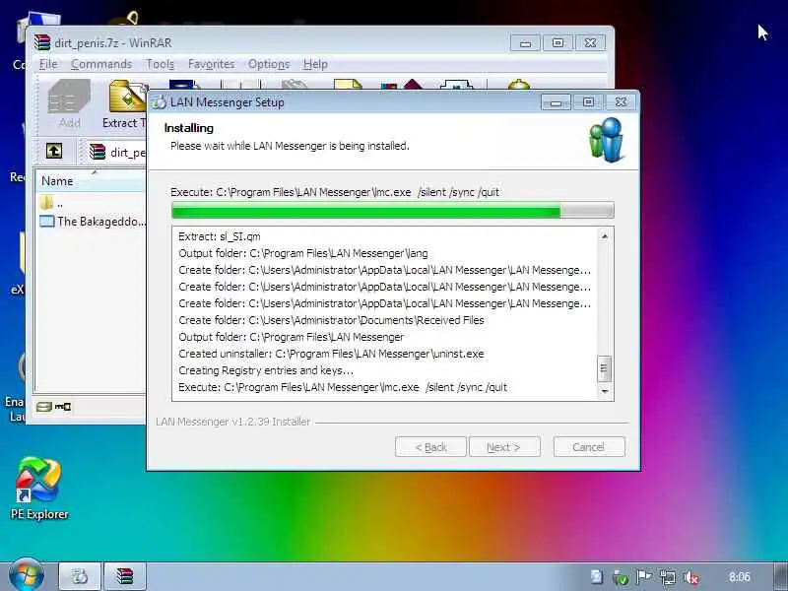Open the Options menu in WinRAR
This screenshot has height=591, width=788.
pos(269,64)
